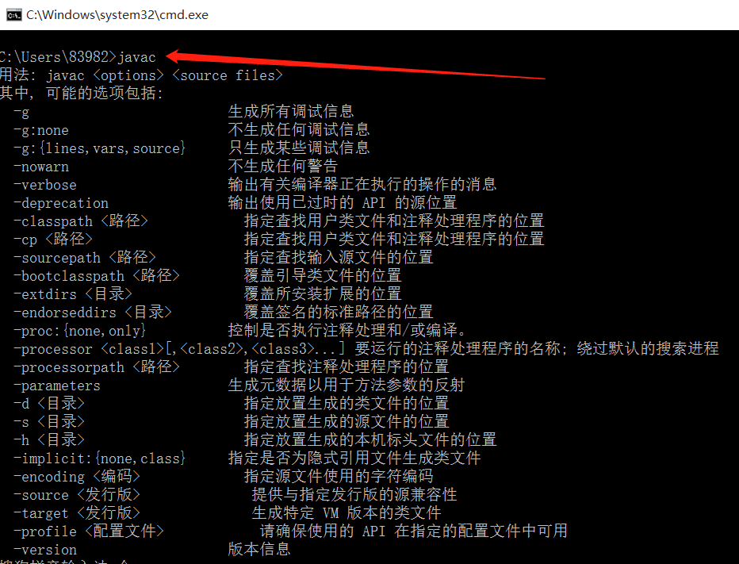Click the -target <发行版> option
This screenshot has width=739, height=564.
pos(77,513)
